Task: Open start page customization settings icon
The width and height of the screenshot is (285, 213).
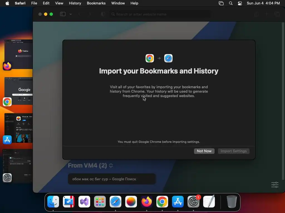Action: point(275,185)
